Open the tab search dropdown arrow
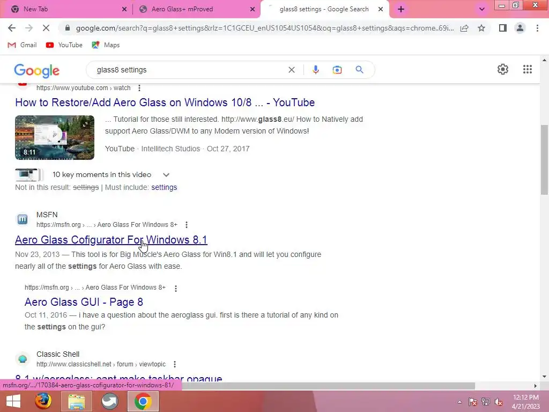The image size is (549, 412). tap(482, 9)
